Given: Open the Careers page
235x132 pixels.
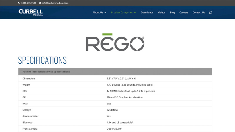Looking at the screenshot, I should [x=184, y=12].
